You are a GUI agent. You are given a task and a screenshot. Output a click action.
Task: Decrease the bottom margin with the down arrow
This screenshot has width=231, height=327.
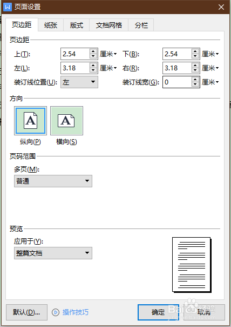[195, 56]
